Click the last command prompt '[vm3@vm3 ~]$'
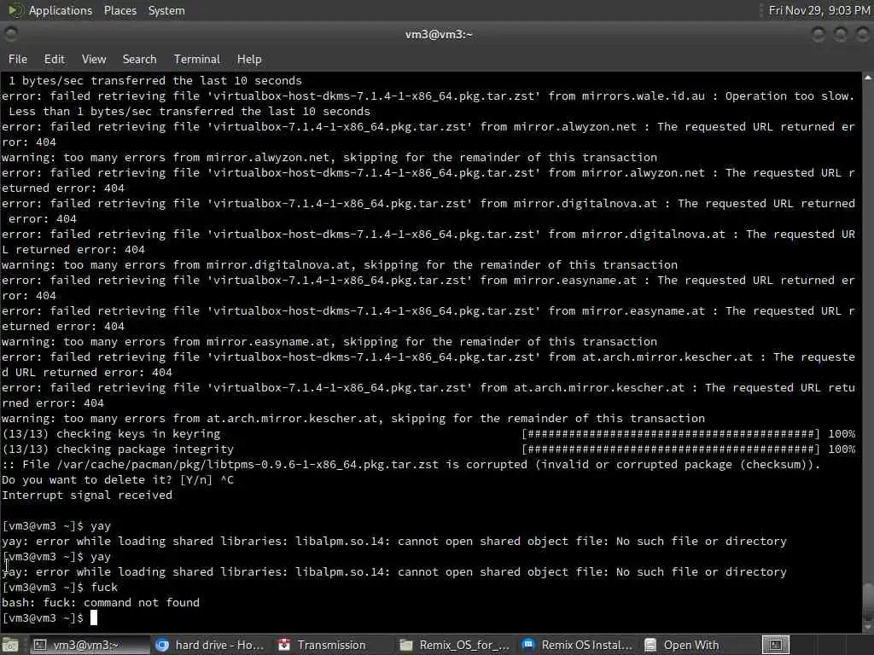 43,618
